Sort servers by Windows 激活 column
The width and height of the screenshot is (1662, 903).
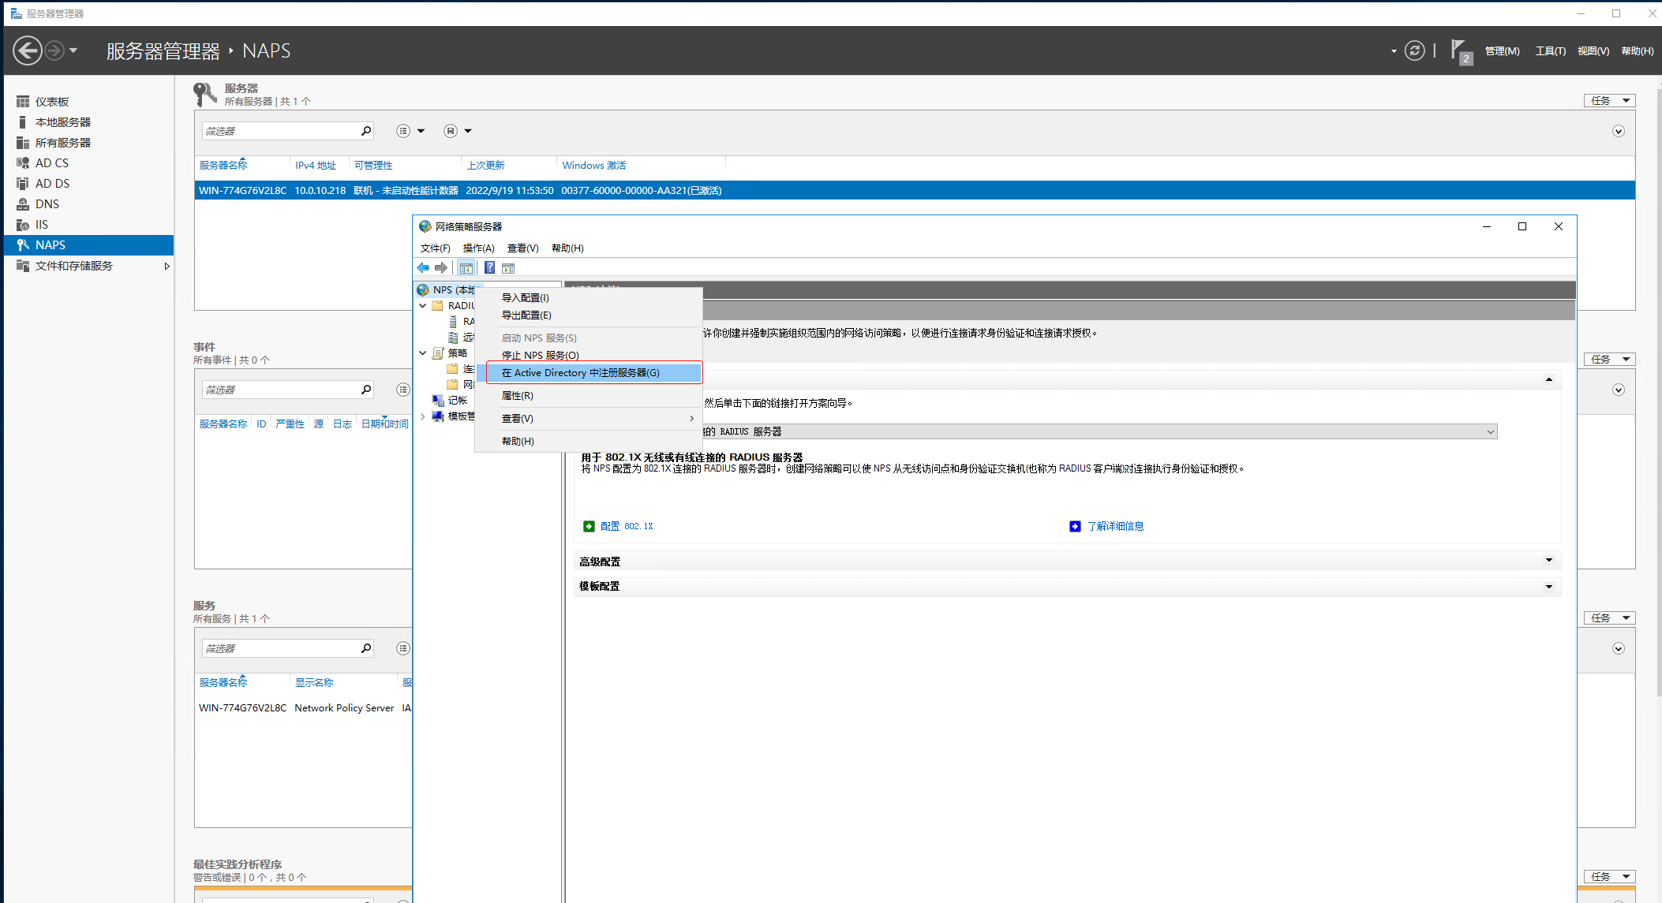point(593,166)
